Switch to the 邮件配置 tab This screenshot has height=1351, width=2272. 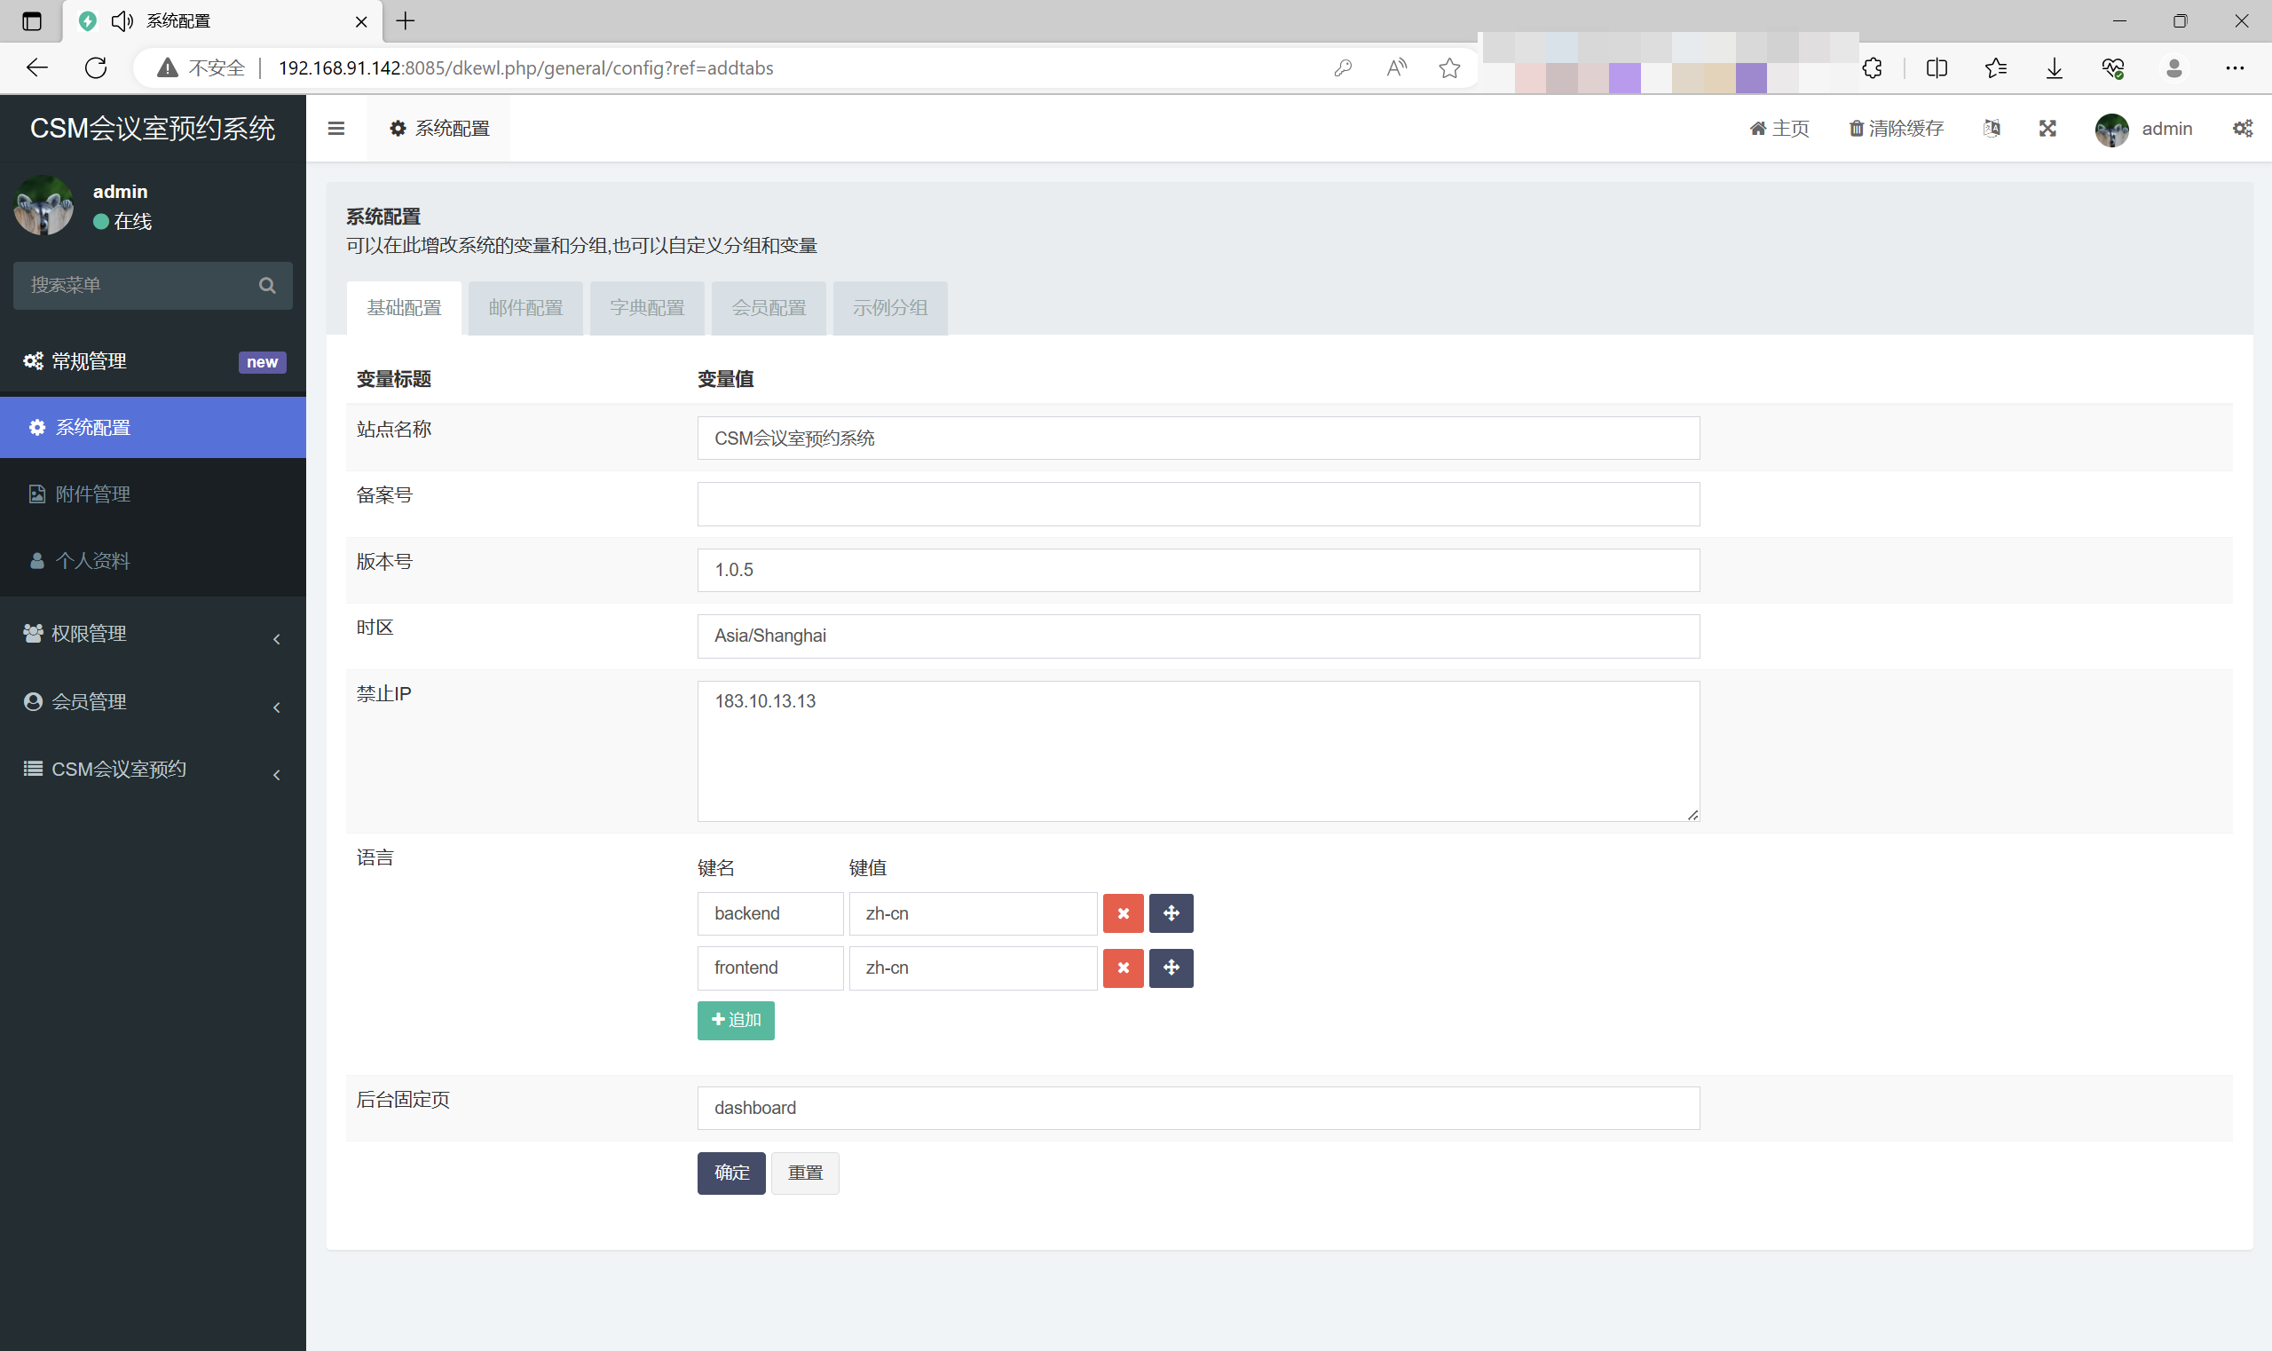click(525, 308)
